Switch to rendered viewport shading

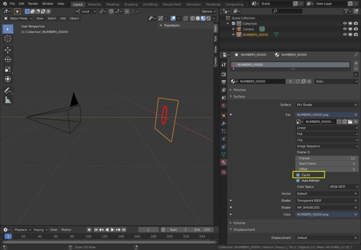click(x=208, y=19)
